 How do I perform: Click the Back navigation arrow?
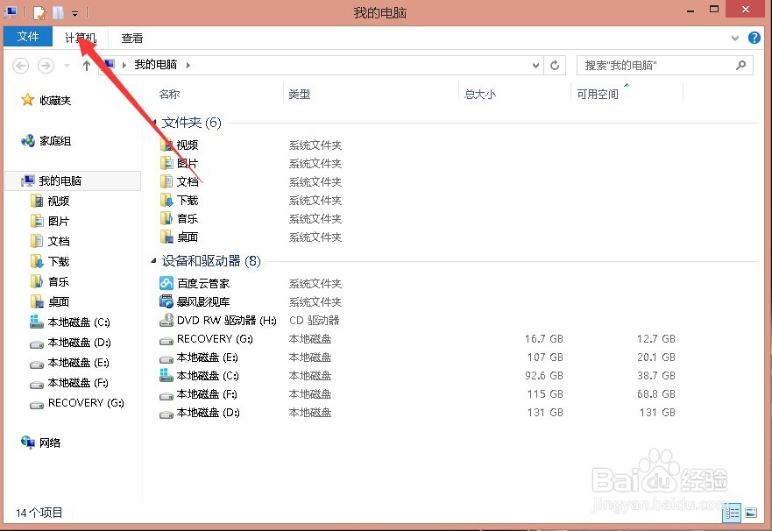(19, 65)
